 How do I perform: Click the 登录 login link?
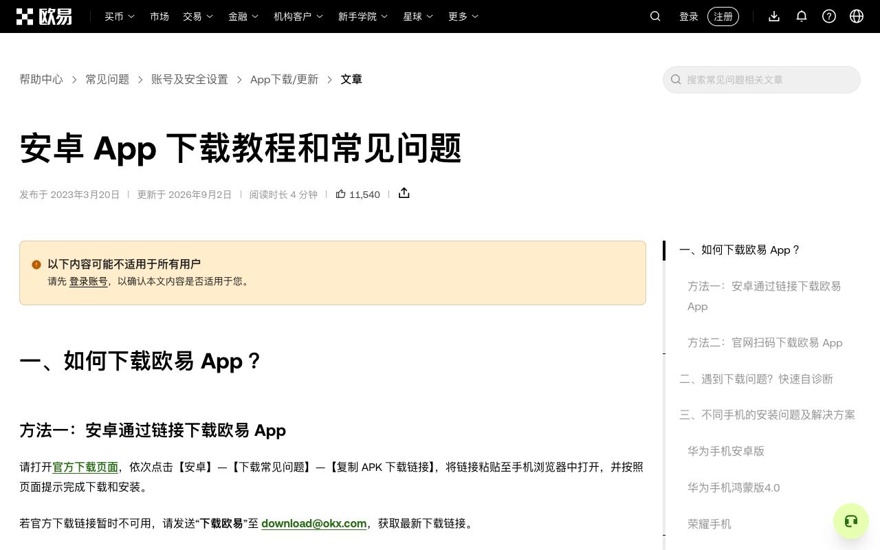[x=689, y=16]
